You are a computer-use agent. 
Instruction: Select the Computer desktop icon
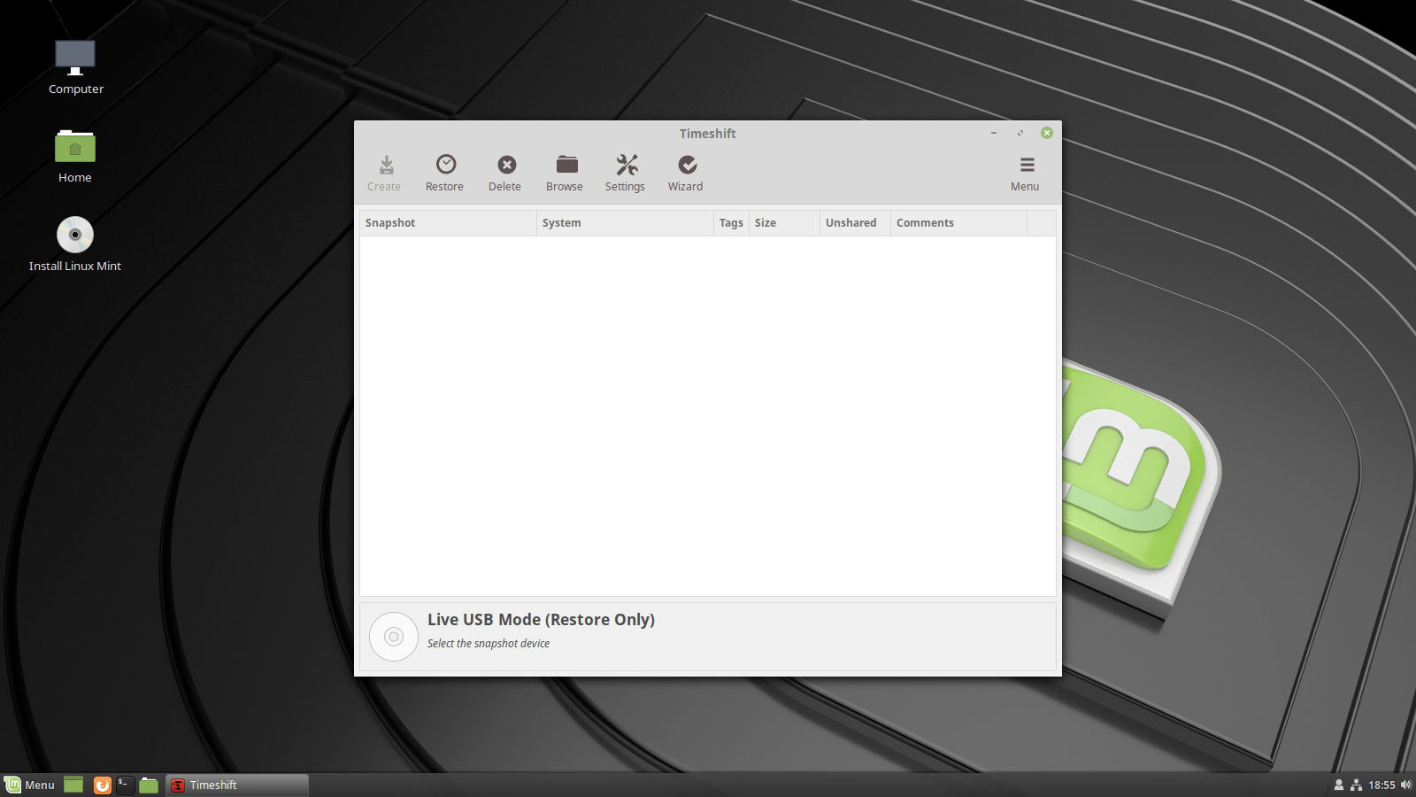[x=75, y=67]
